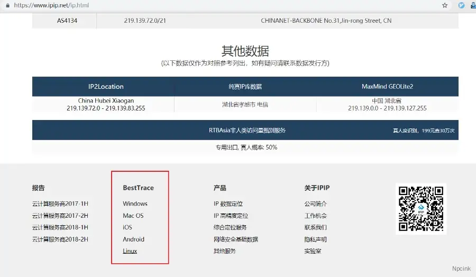
Task: Open the 其他服务 link
Action: 224,251
